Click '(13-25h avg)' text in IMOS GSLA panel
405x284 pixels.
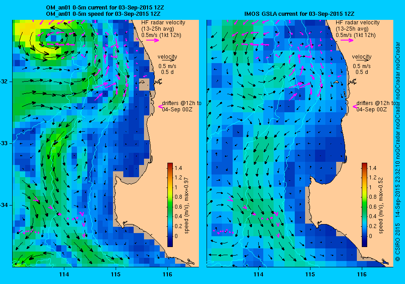click(x=352, y=29)
